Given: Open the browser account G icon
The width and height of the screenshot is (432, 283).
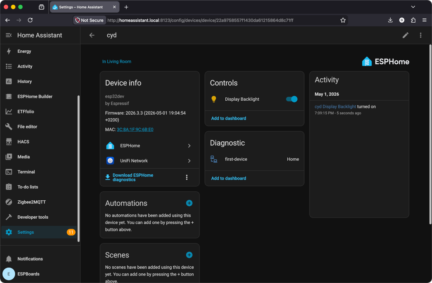Looking at the screenshot, I should pos(402,20).
